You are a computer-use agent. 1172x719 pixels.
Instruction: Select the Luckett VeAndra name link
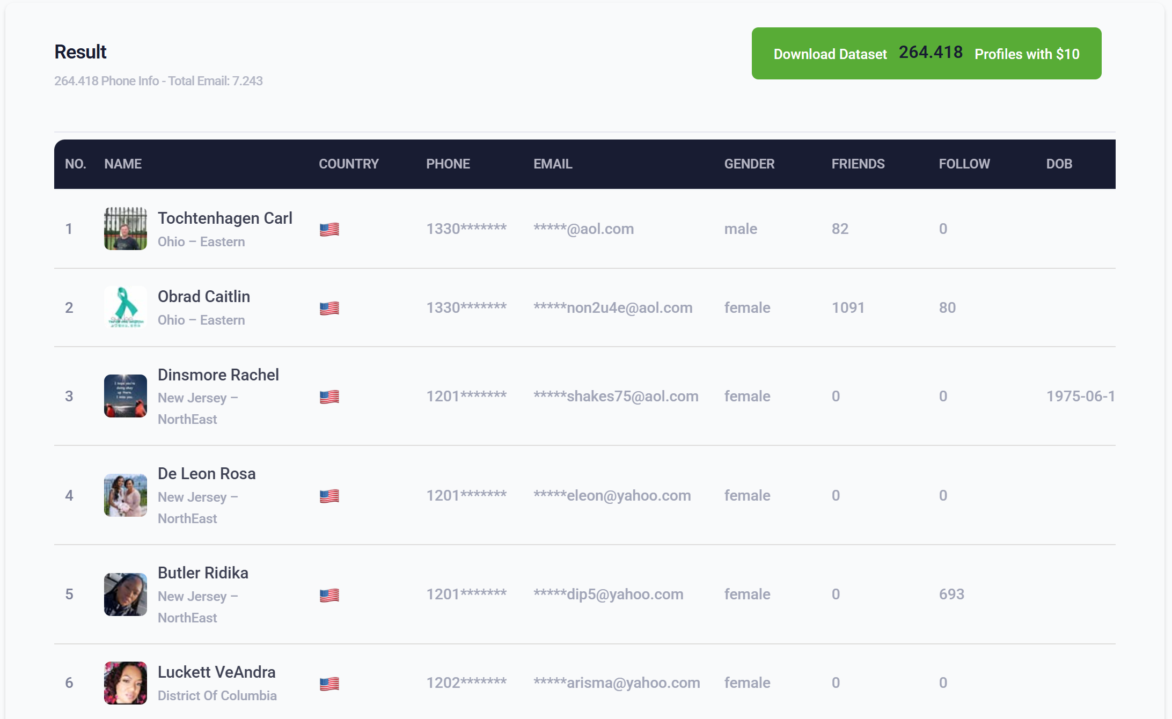(x=216, y=672)
